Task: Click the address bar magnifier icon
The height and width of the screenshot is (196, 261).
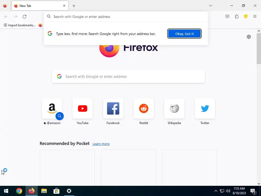Action: point(49,16)
